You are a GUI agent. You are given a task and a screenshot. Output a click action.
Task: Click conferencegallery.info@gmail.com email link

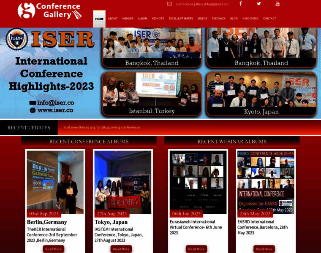tap(202, 4)
